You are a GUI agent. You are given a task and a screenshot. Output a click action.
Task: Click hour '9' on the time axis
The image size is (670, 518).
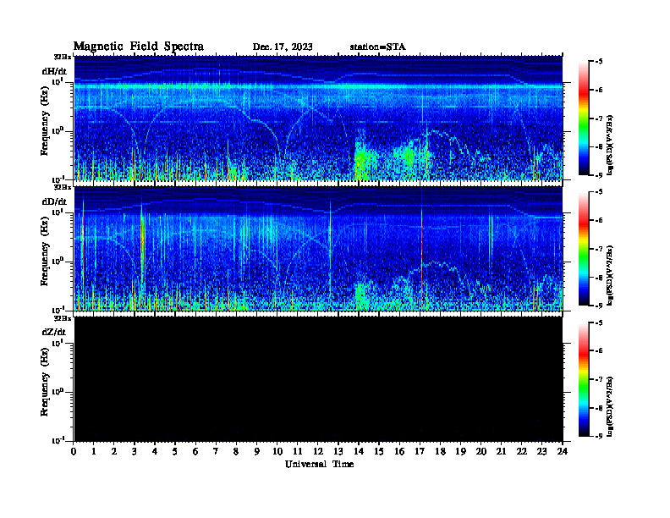coord(257,451)
